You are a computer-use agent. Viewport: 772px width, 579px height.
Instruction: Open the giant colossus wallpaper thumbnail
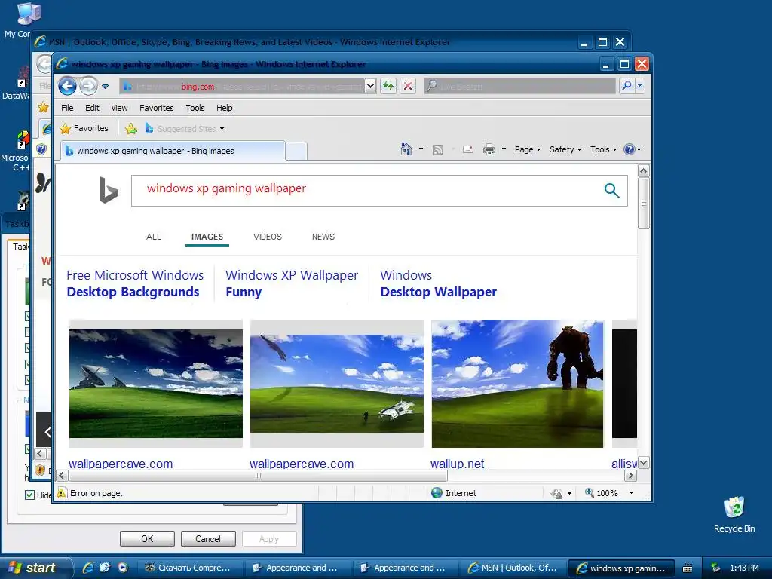517,384
